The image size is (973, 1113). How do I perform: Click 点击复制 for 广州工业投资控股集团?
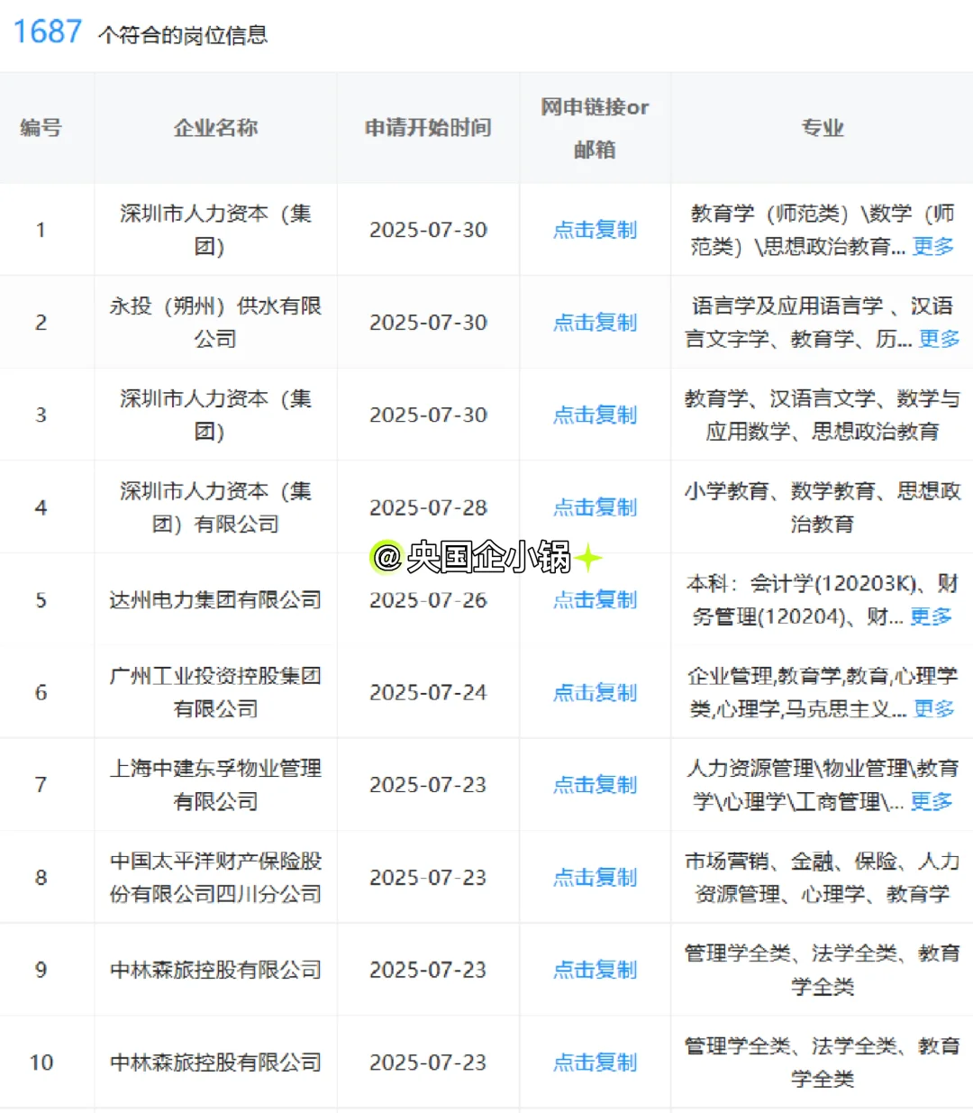[595, 692]
